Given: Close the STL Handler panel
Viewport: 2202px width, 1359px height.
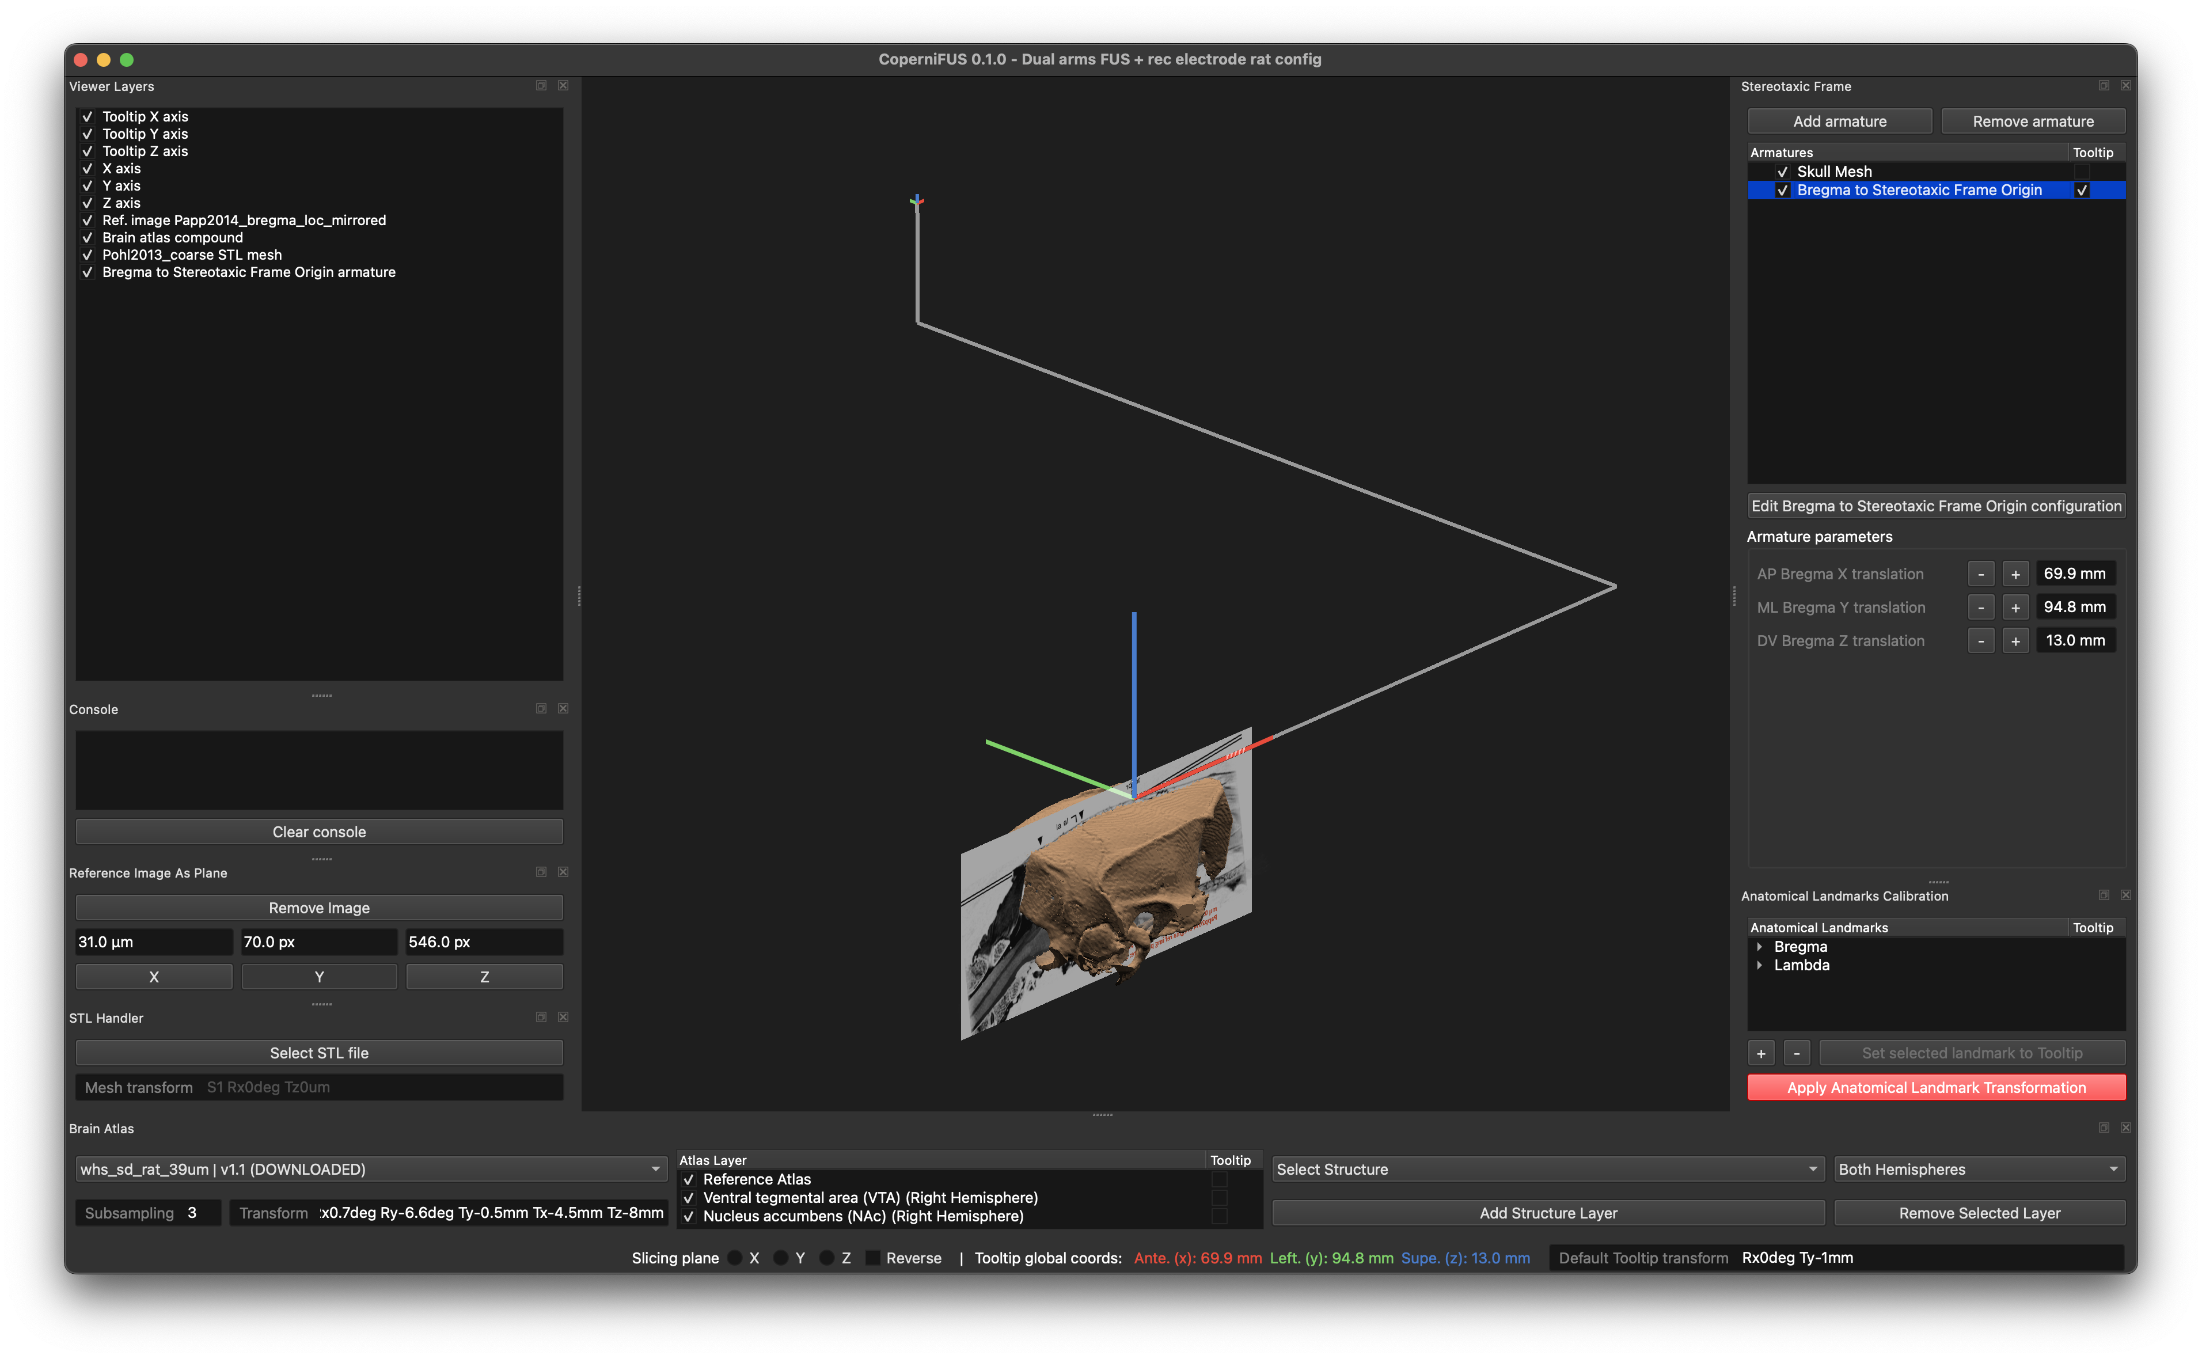Looking at the screenshot, I should 563,1016.
